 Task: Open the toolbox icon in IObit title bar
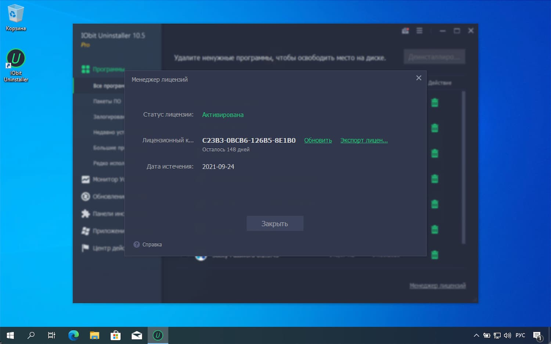point(405,31)
